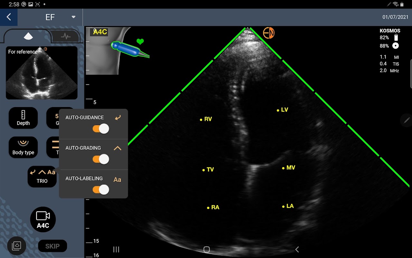Click the green heart icon
Image resolution: width=412 pixels, height=258 pixels.
[140, 42]
